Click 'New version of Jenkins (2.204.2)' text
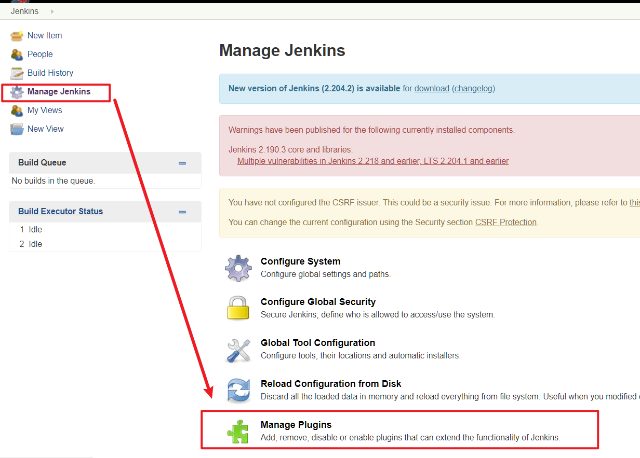 point(314,88)
